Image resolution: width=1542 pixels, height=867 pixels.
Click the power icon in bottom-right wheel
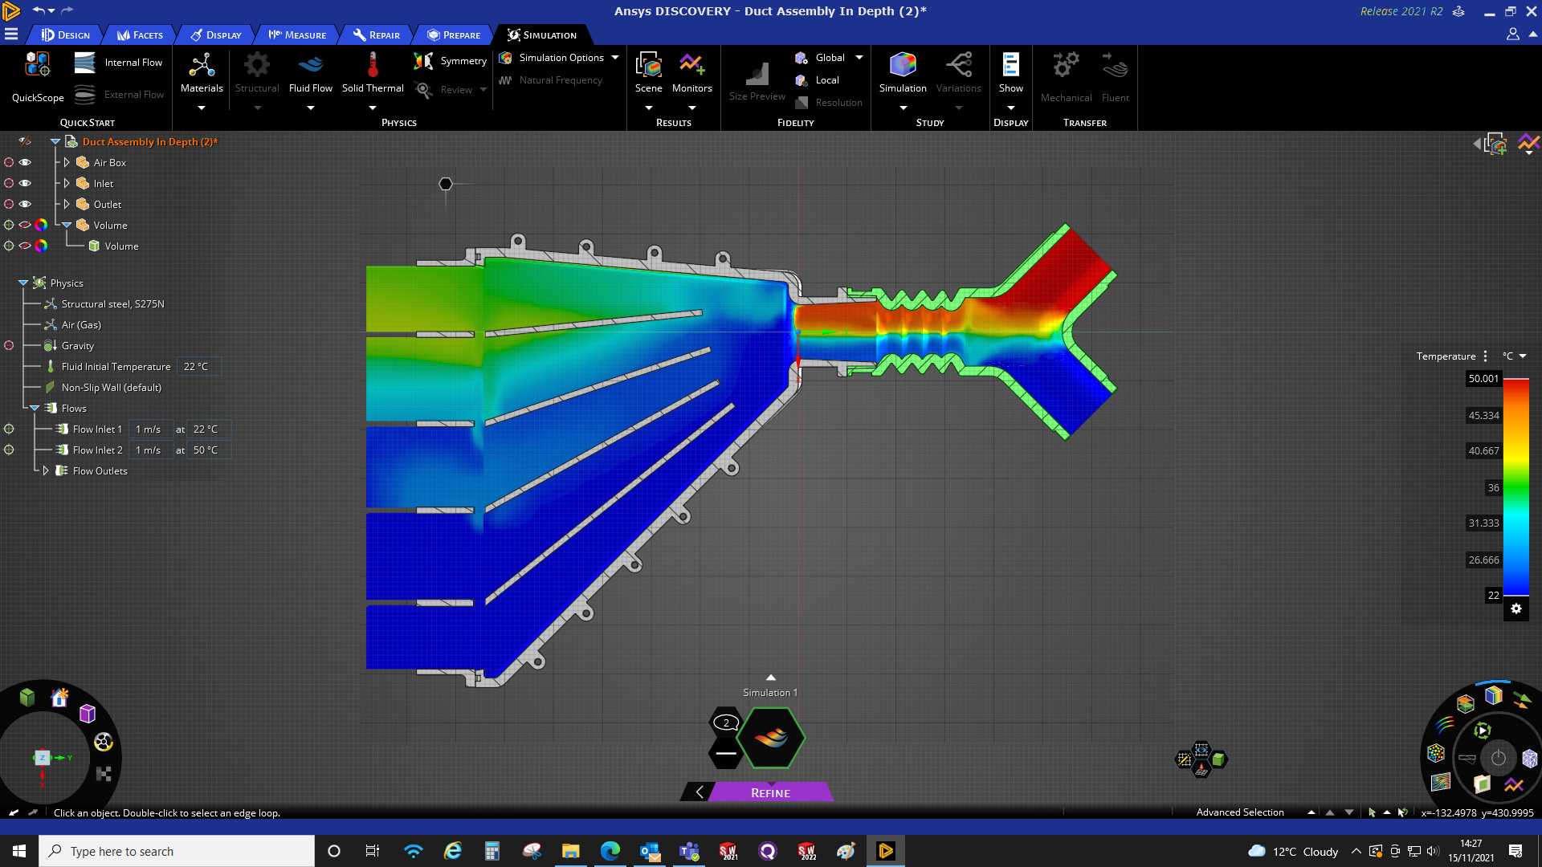[1498, 758]
